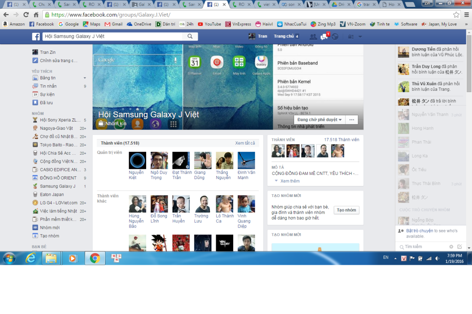The height and width of the screenshot is (314, 472).
Task: Open the VnExpress bookmark
Action: coord(238,24)
